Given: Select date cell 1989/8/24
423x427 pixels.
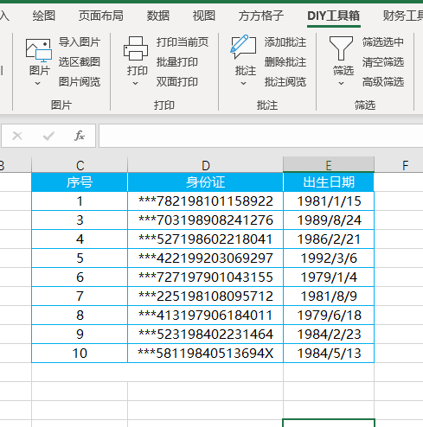Looking at the screenshot, I should click(329, 220).
